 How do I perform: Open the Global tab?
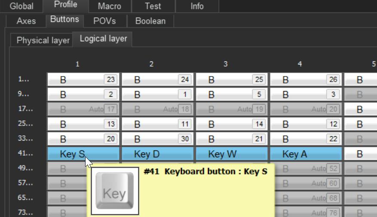[21, 6]
